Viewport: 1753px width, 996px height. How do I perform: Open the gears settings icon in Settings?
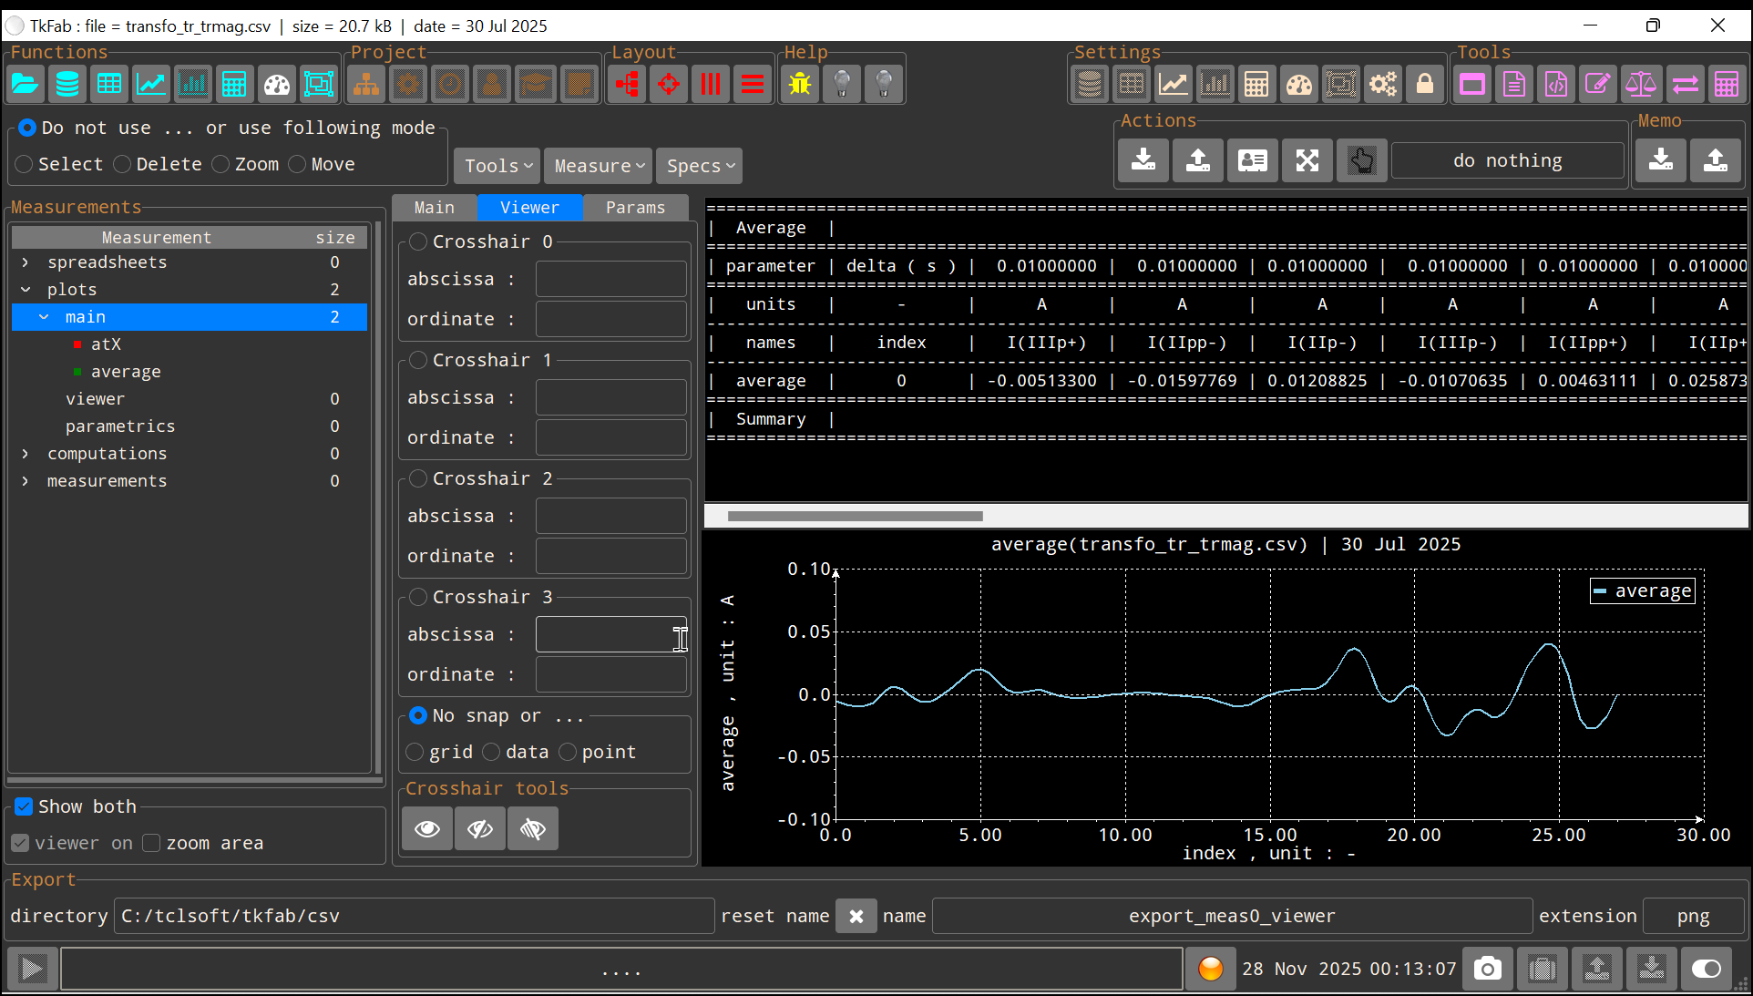(x=1383, y=83)
